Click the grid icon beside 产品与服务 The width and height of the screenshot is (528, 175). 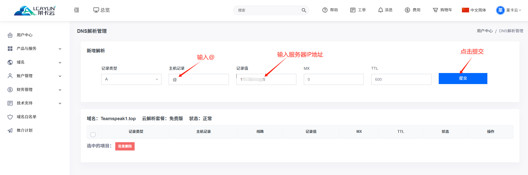[x=10, y=49]
